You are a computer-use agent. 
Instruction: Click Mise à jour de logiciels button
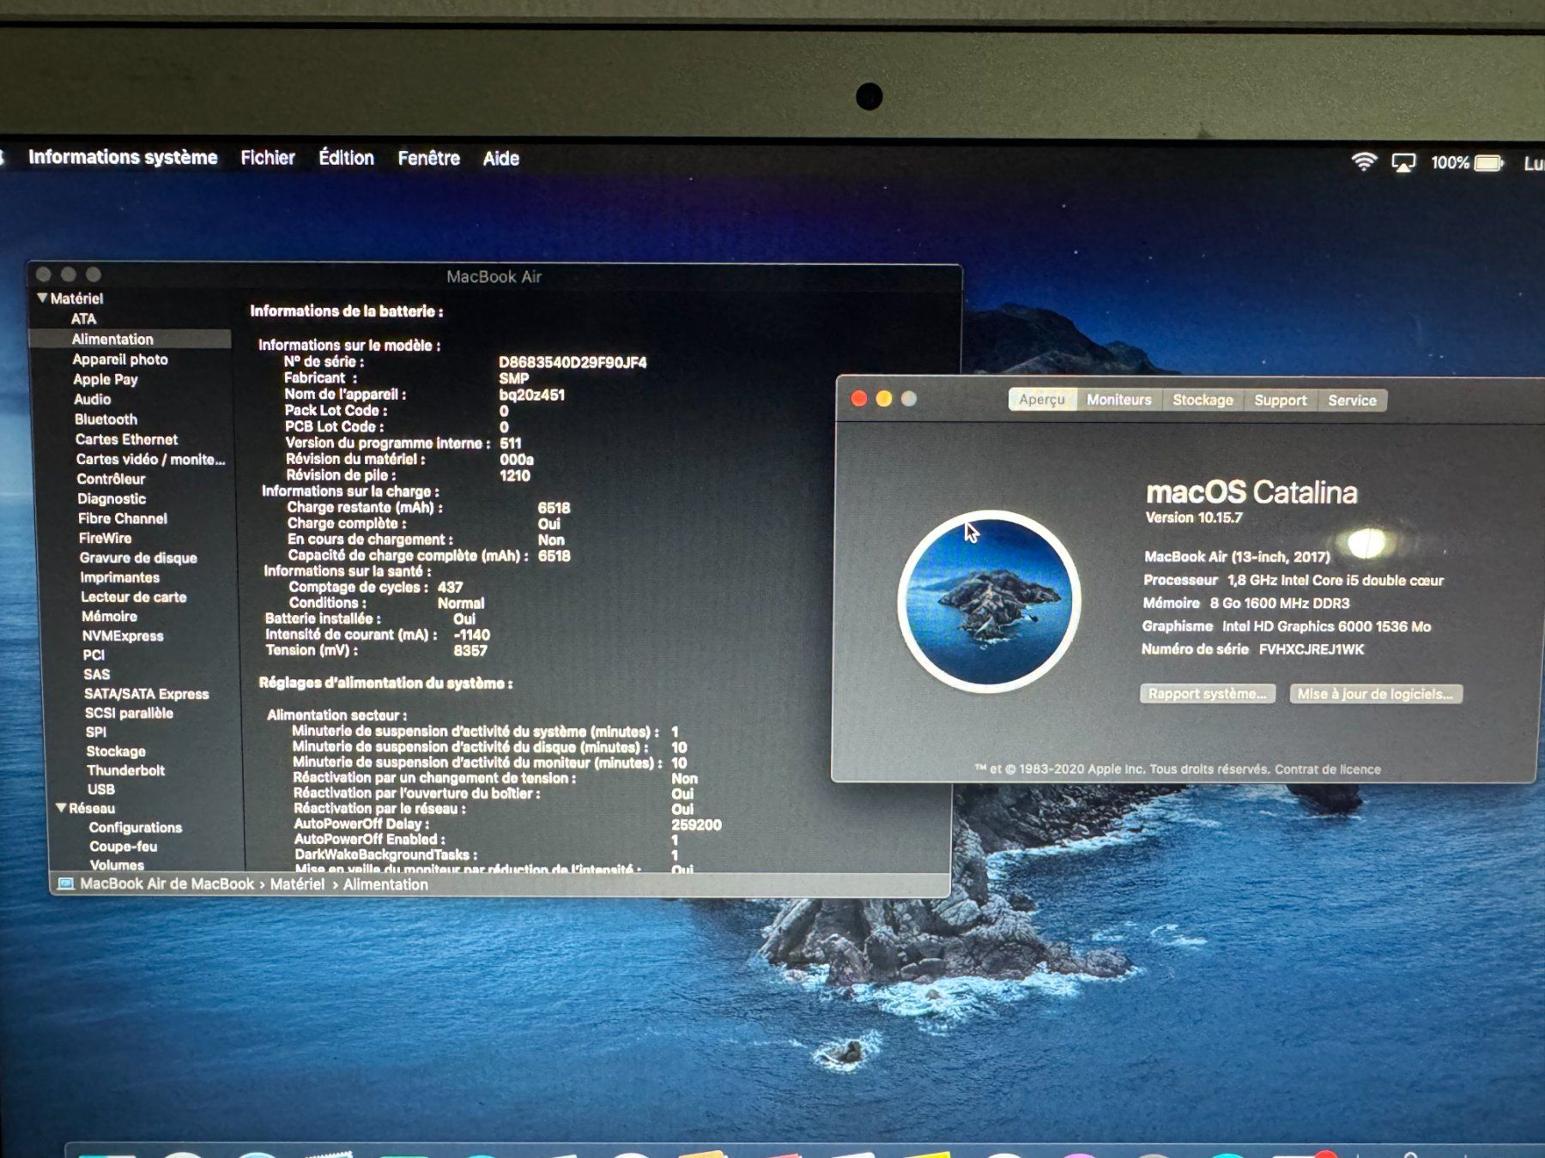tap(1376, 694)
